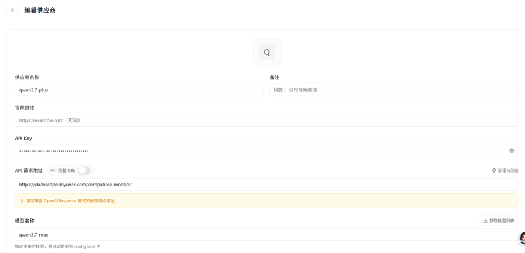Viewport: 525px width, 253px height.
Task: Click the config.toml helper text
Action: pyautogui.click(x=58, y=246)
